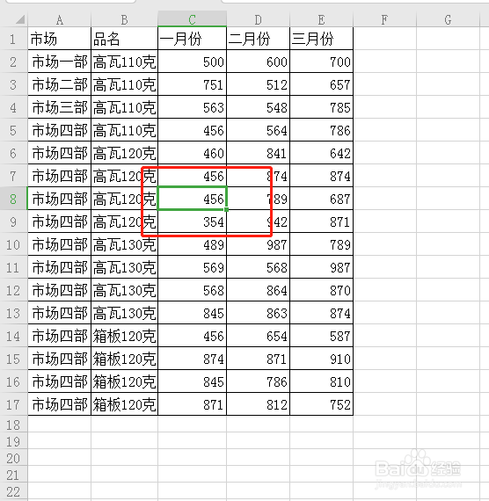
Task: Click the select-all corner triangle
Action: pyautogui.click(x=20, y=20)
